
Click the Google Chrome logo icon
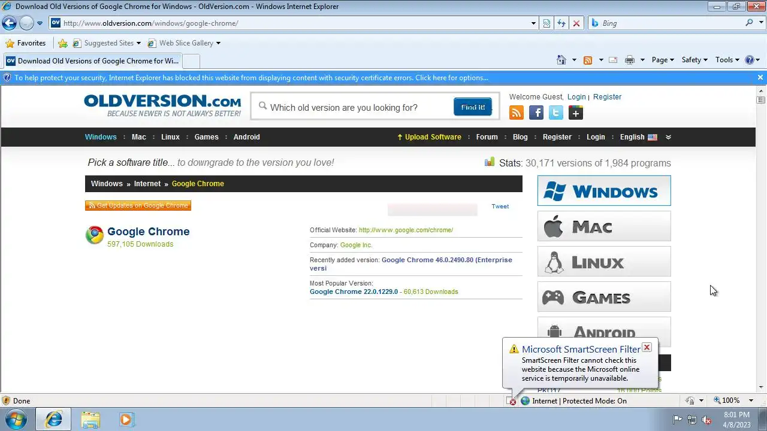[94, 235]
